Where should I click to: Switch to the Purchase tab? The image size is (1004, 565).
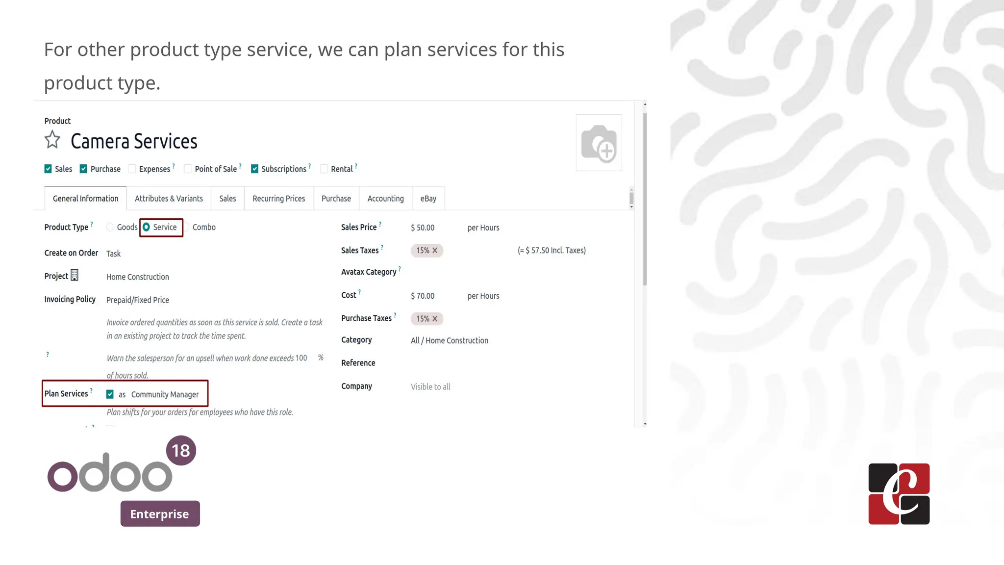[x=336, y=199]
